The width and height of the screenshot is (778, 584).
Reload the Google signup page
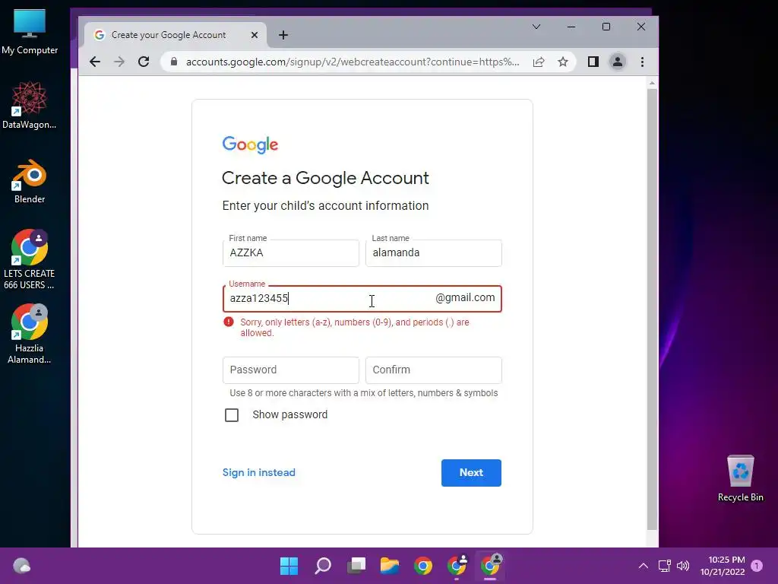(144, 62)
